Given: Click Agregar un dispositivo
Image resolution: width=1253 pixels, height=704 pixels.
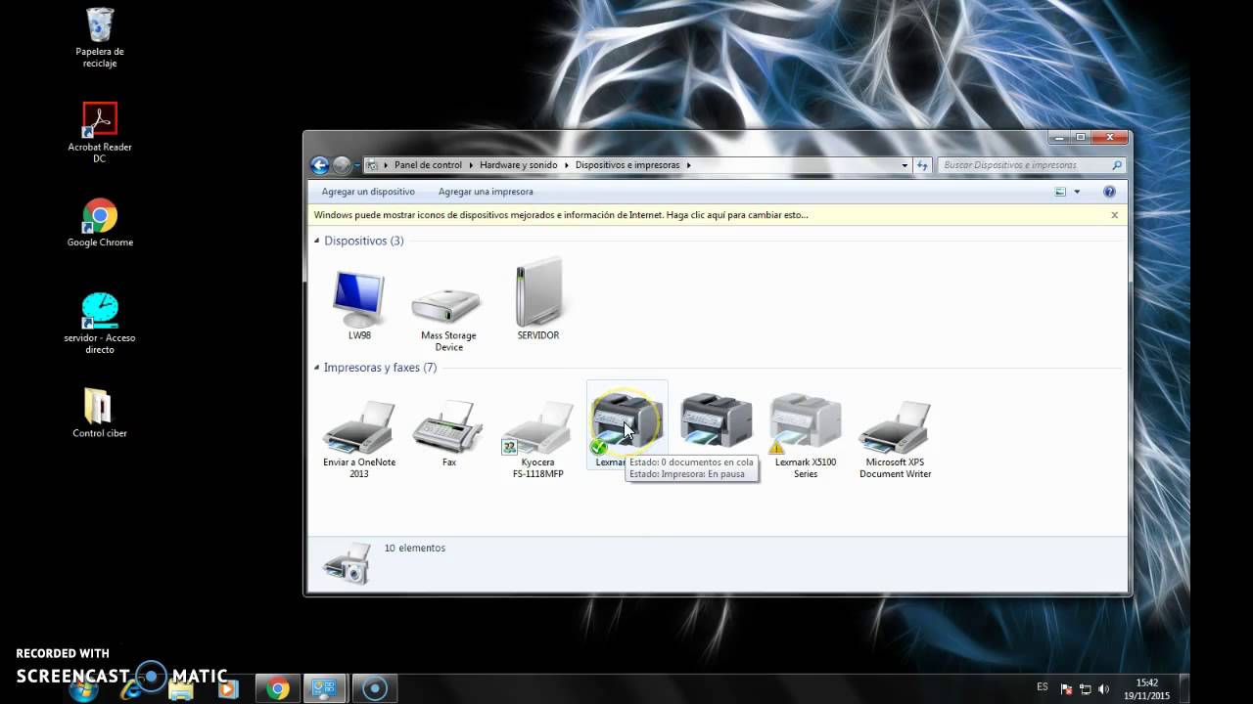Looking at the screenshot, I should [x=368, y=192].
